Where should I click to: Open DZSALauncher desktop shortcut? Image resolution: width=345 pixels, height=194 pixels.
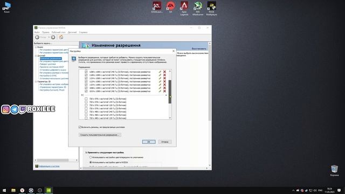click(x=157, y=7)
